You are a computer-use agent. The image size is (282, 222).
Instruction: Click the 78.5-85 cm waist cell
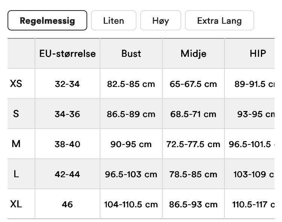[x=193, y=174]
